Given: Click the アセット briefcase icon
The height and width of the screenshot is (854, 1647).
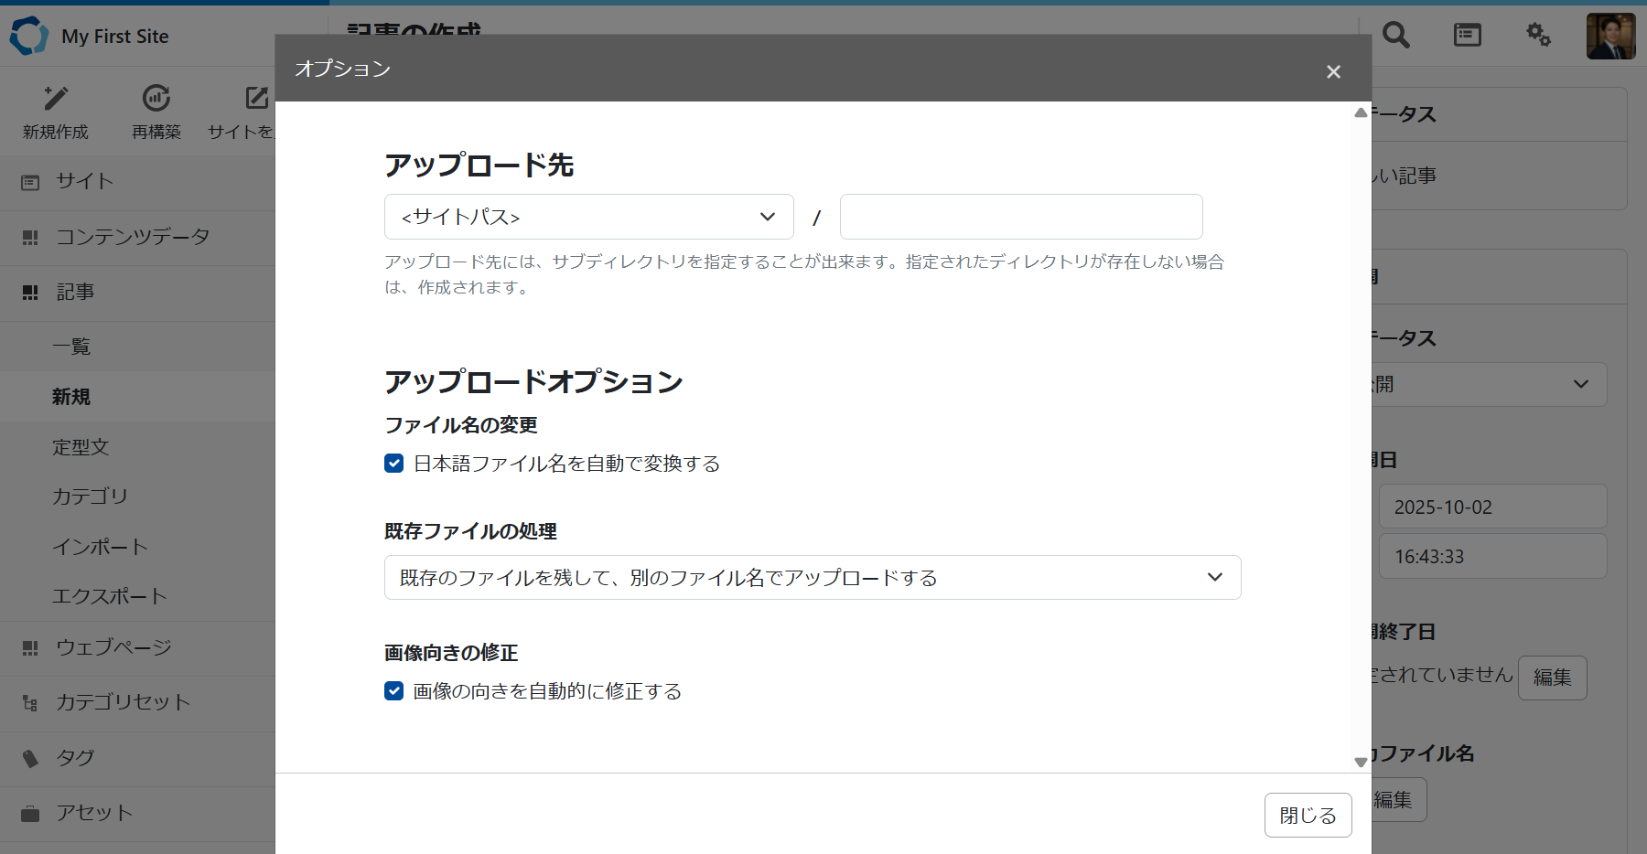Looking at the screenshot, I should (30, 813).
